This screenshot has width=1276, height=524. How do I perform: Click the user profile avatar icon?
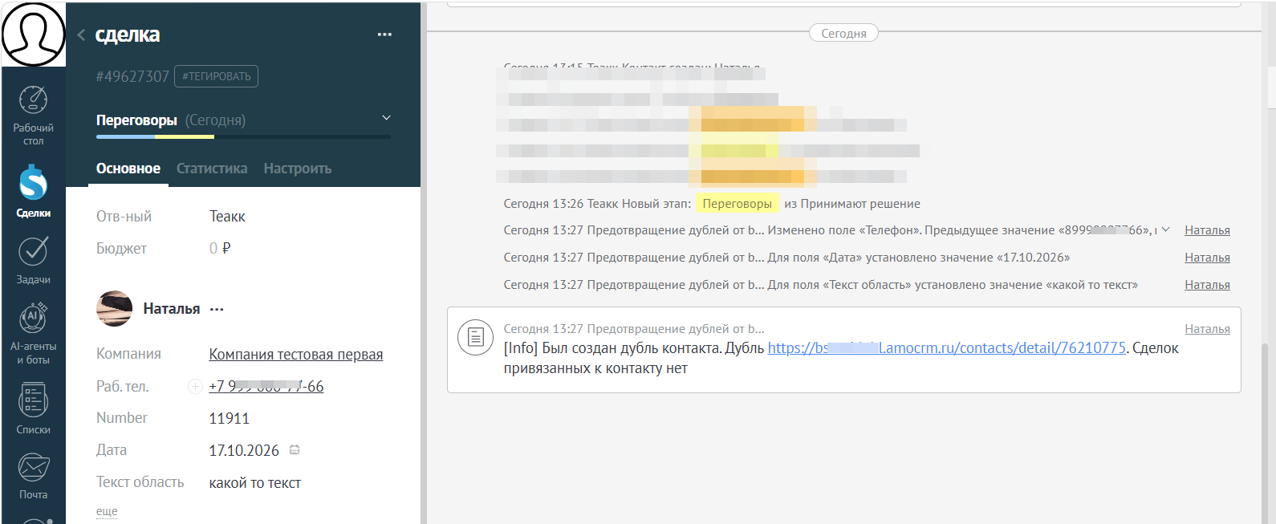(x=33, y=34)
